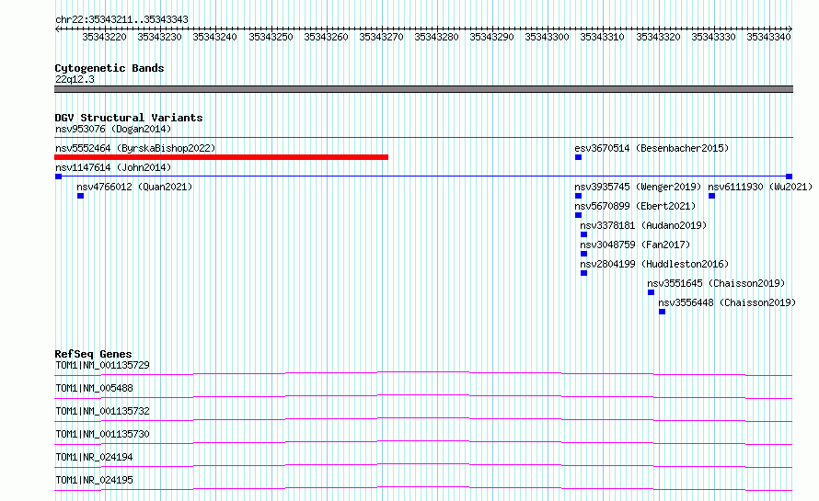This screenshot has width=819, height=501.
Task: Open the DGV Structural Variants track heading
Action: 129,118
